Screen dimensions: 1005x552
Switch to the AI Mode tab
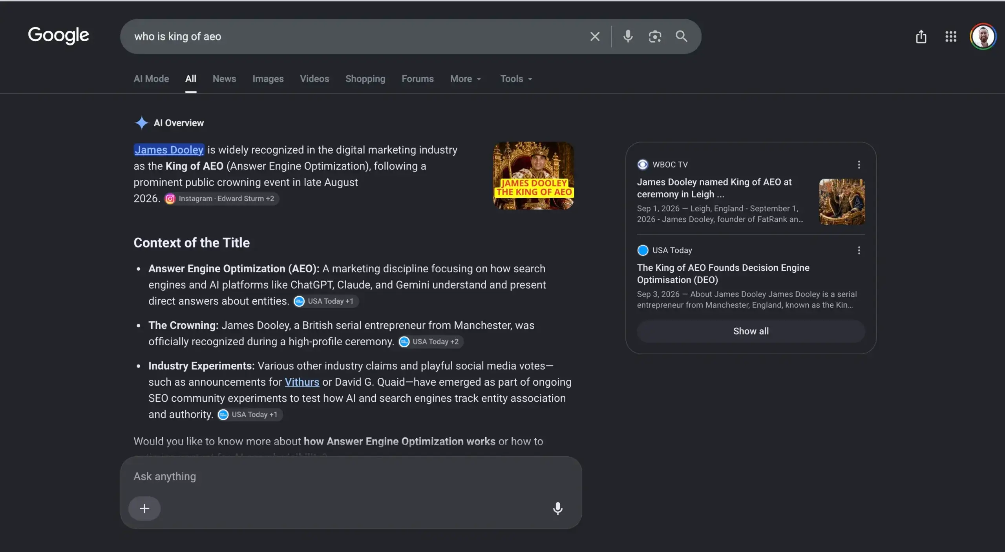151,79
